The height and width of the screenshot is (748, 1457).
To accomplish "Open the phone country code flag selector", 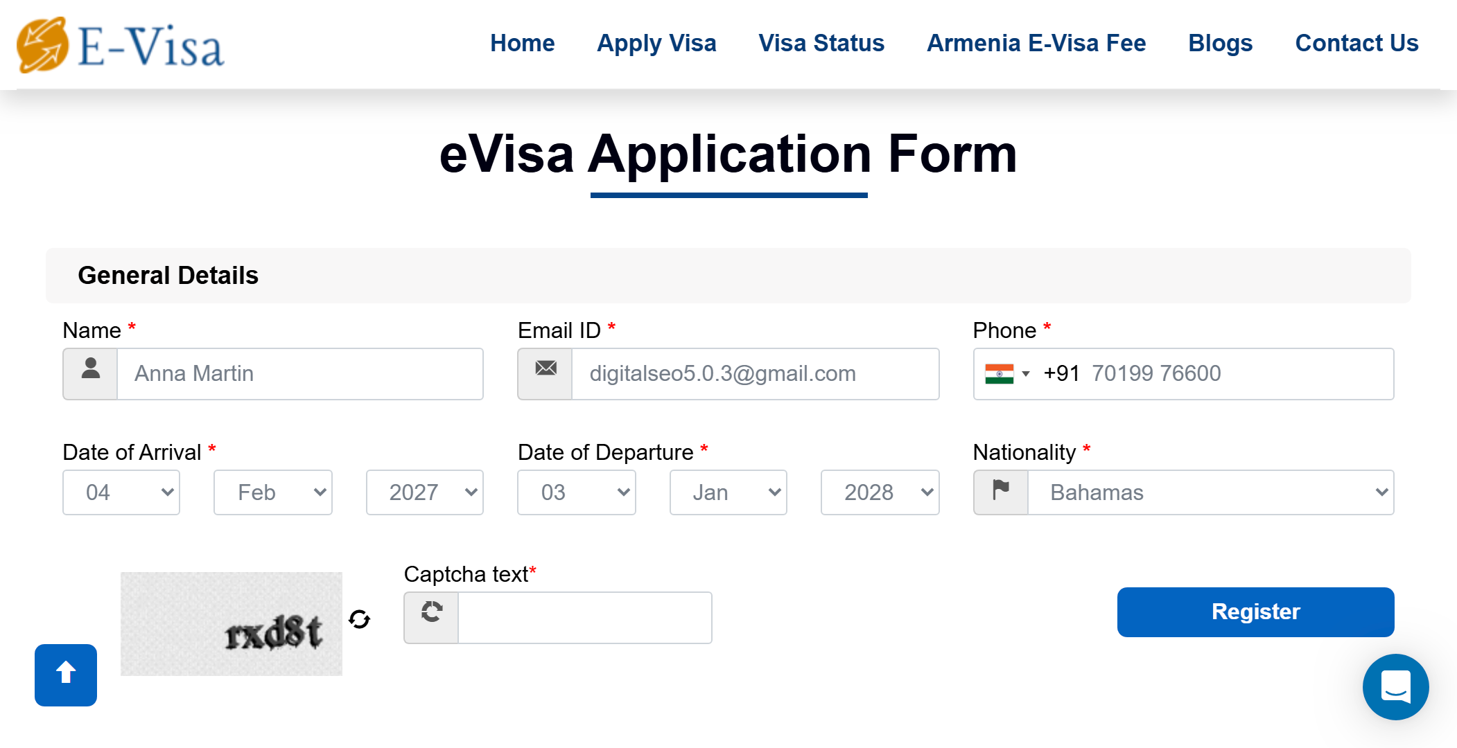I will click(1007, 374).
